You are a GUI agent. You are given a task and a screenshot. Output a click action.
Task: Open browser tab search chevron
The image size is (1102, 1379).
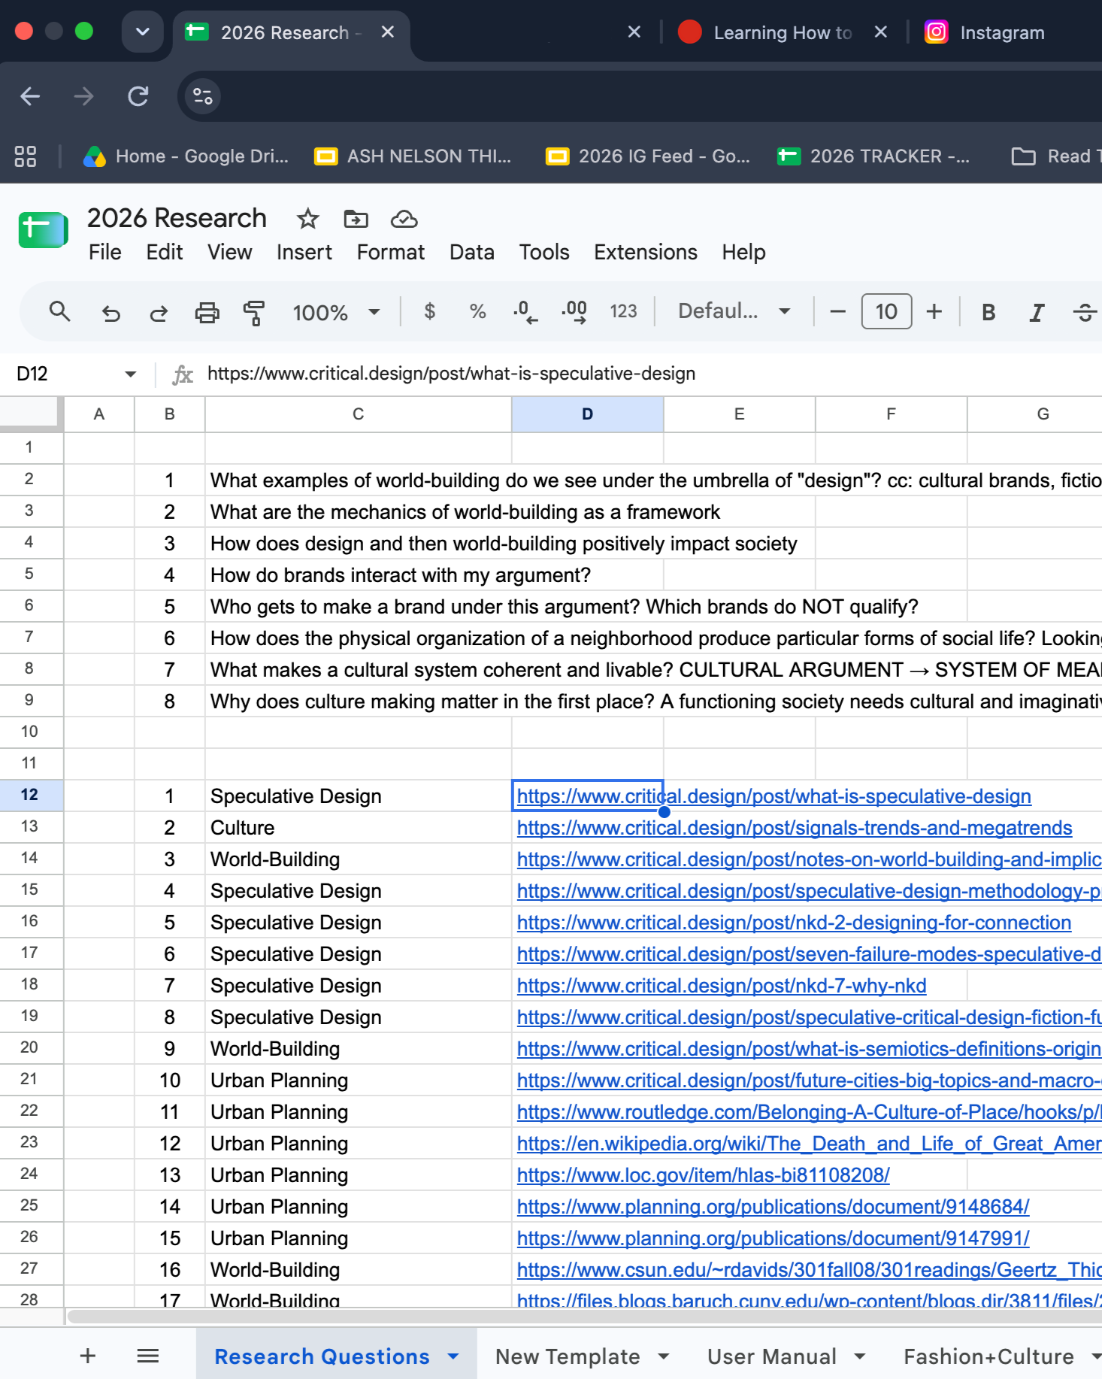point(143,32)
